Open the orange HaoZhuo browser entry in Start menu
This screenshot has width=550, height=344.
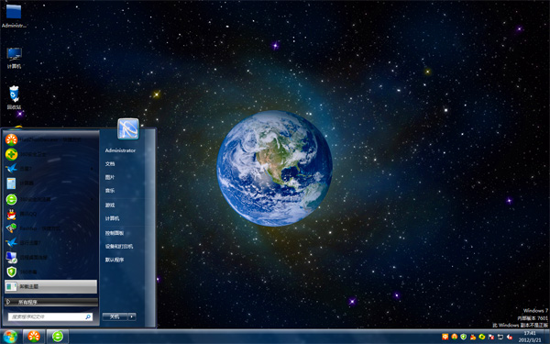tap(50, 139)
